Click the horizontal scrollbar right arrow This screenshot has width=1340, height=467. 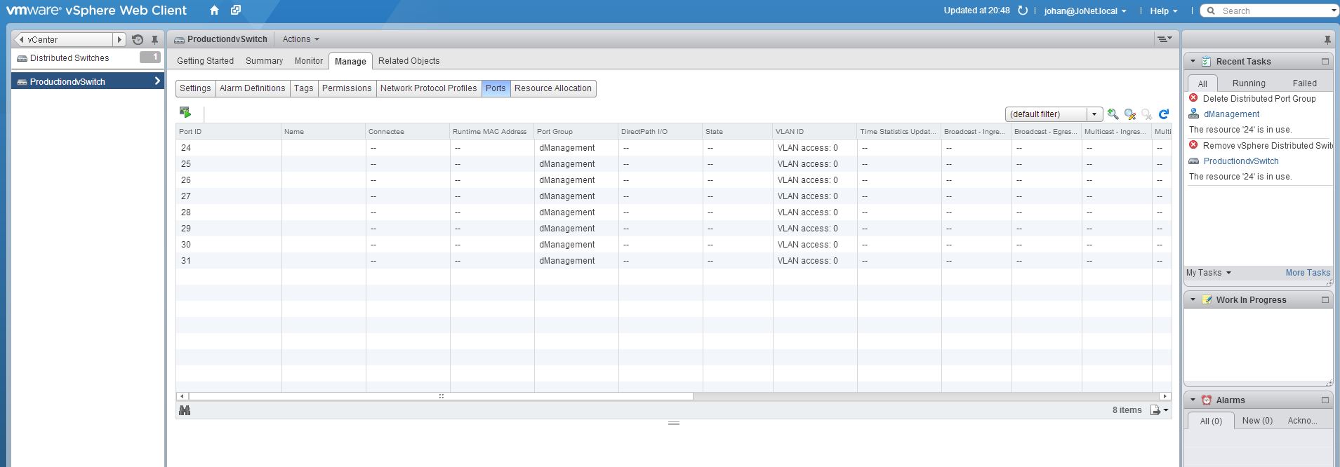[x=1165, y=396]
